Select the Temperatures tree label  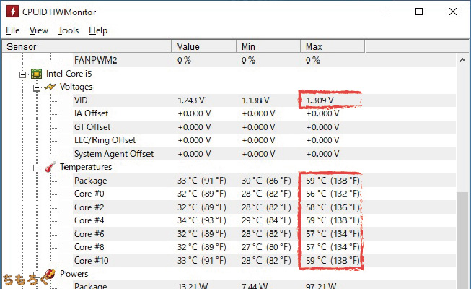pyautogui.click(x=86, y=167)
